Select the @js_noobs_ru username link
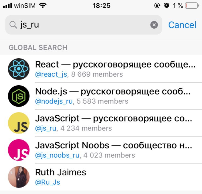The height and width of the screenshot is (194, 202). tap(57, 155)
